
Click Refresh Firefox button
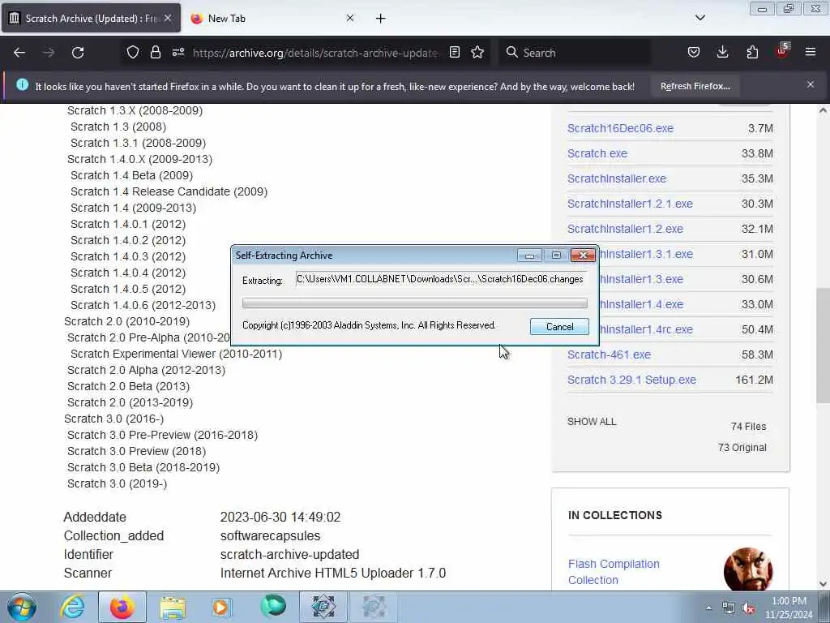click(695, 86)
